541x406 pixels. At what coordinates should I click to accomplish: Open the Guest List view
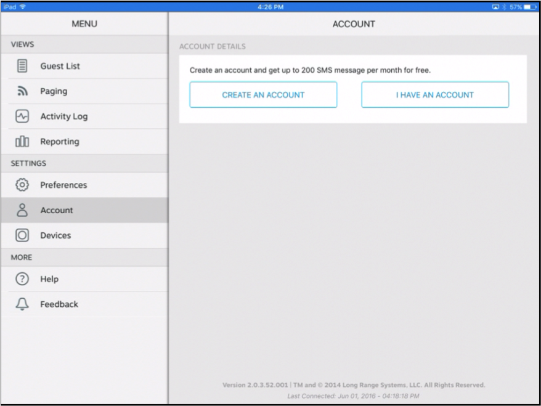coord(85,66)
